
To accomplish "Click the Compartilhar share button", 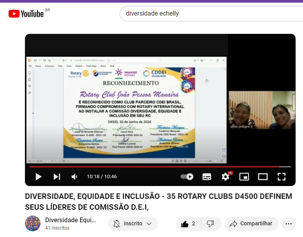I will tap(251, 224).
